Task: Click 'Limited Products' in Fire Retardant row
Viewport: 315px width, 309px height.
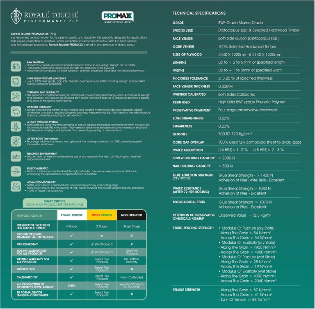Action: (102, 244)
